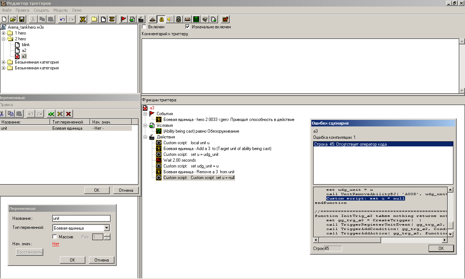
Task: Open the Sound Editor speaker icon
Action: tap(170, 19)
